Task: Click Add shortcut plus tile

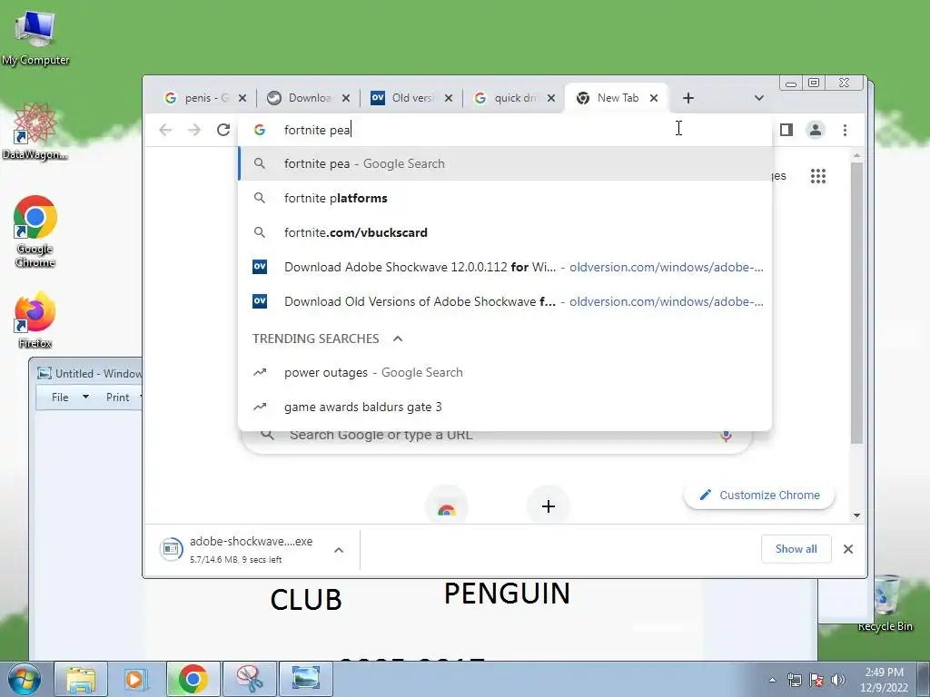Action: click(x=549, y=506)
